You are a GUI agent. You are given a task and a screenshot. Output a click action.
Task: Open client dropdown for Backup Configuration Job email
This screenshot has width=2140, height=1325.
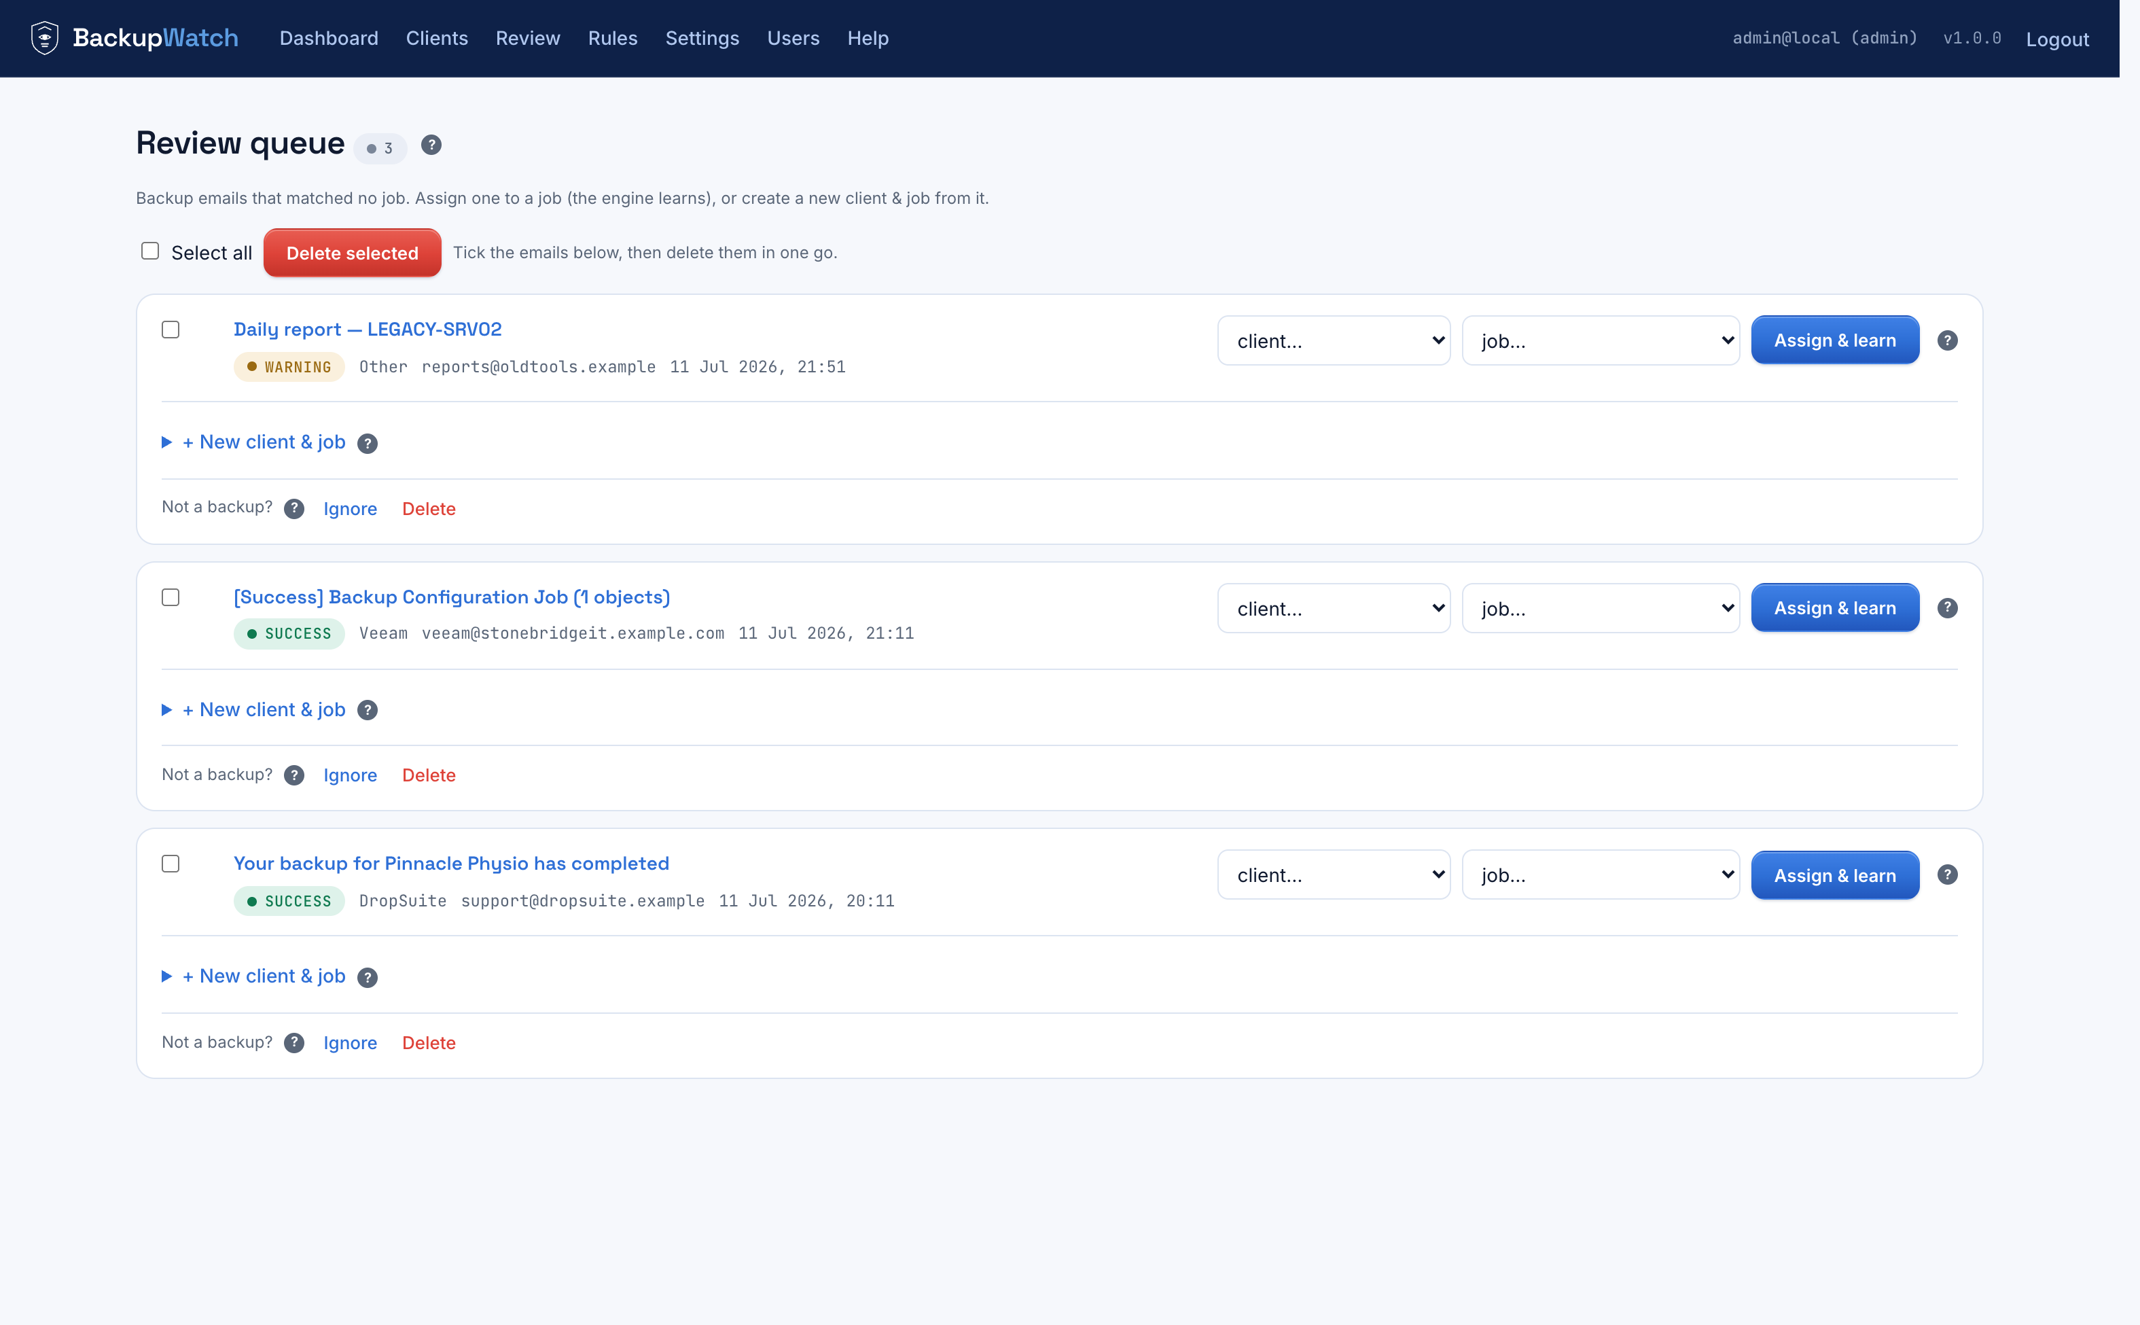tap(1333, 608)
